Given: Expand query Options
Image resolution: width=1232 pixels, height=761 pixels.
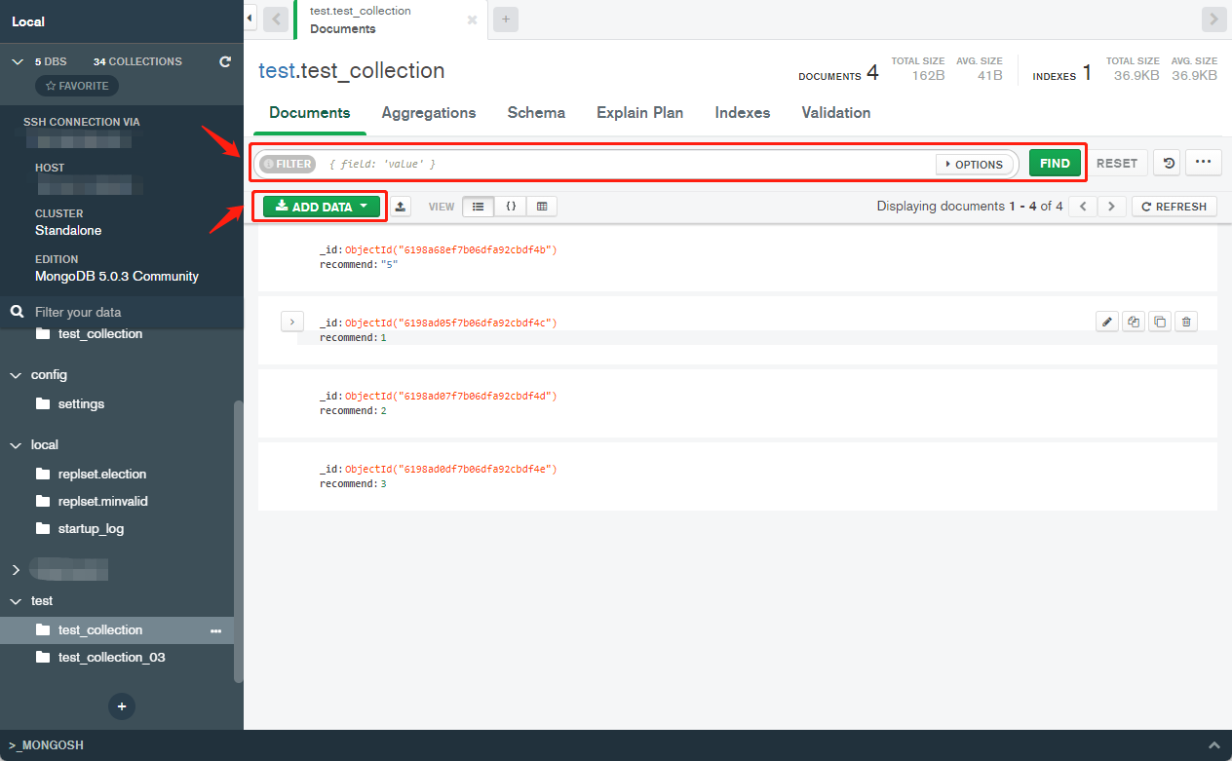Looking at the screenshot, I should (974, 164).
